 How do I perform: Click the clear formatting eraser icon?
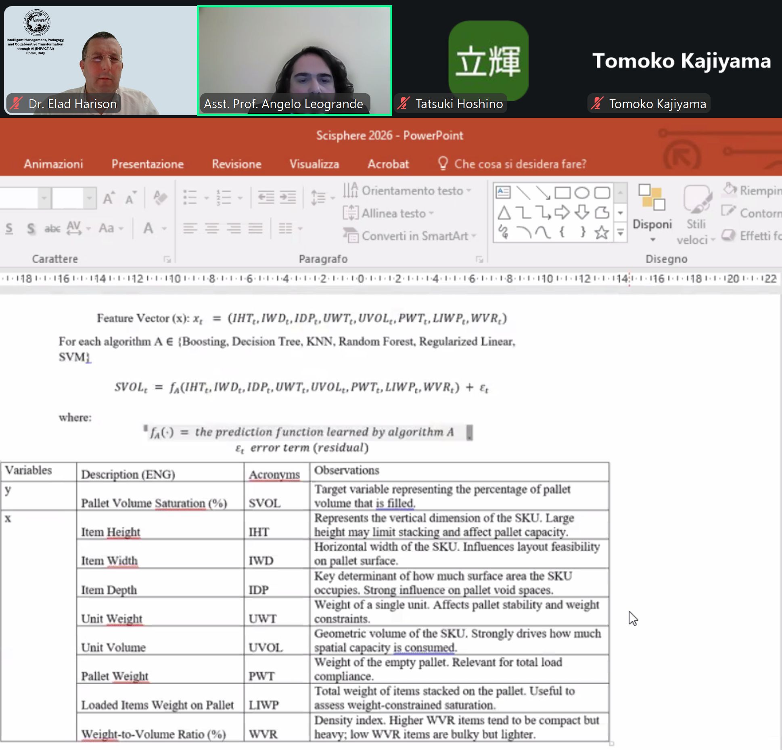click(160, 197)
